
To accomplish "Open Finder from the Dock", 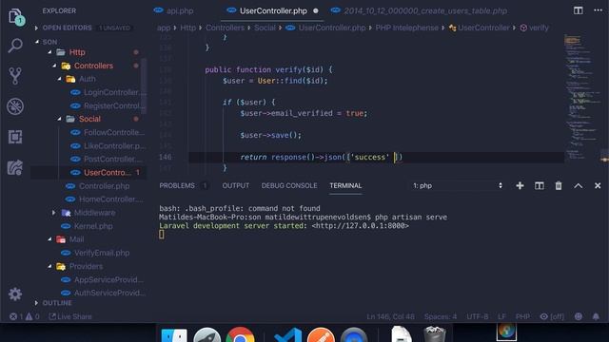I will click(x=174, y=335).
